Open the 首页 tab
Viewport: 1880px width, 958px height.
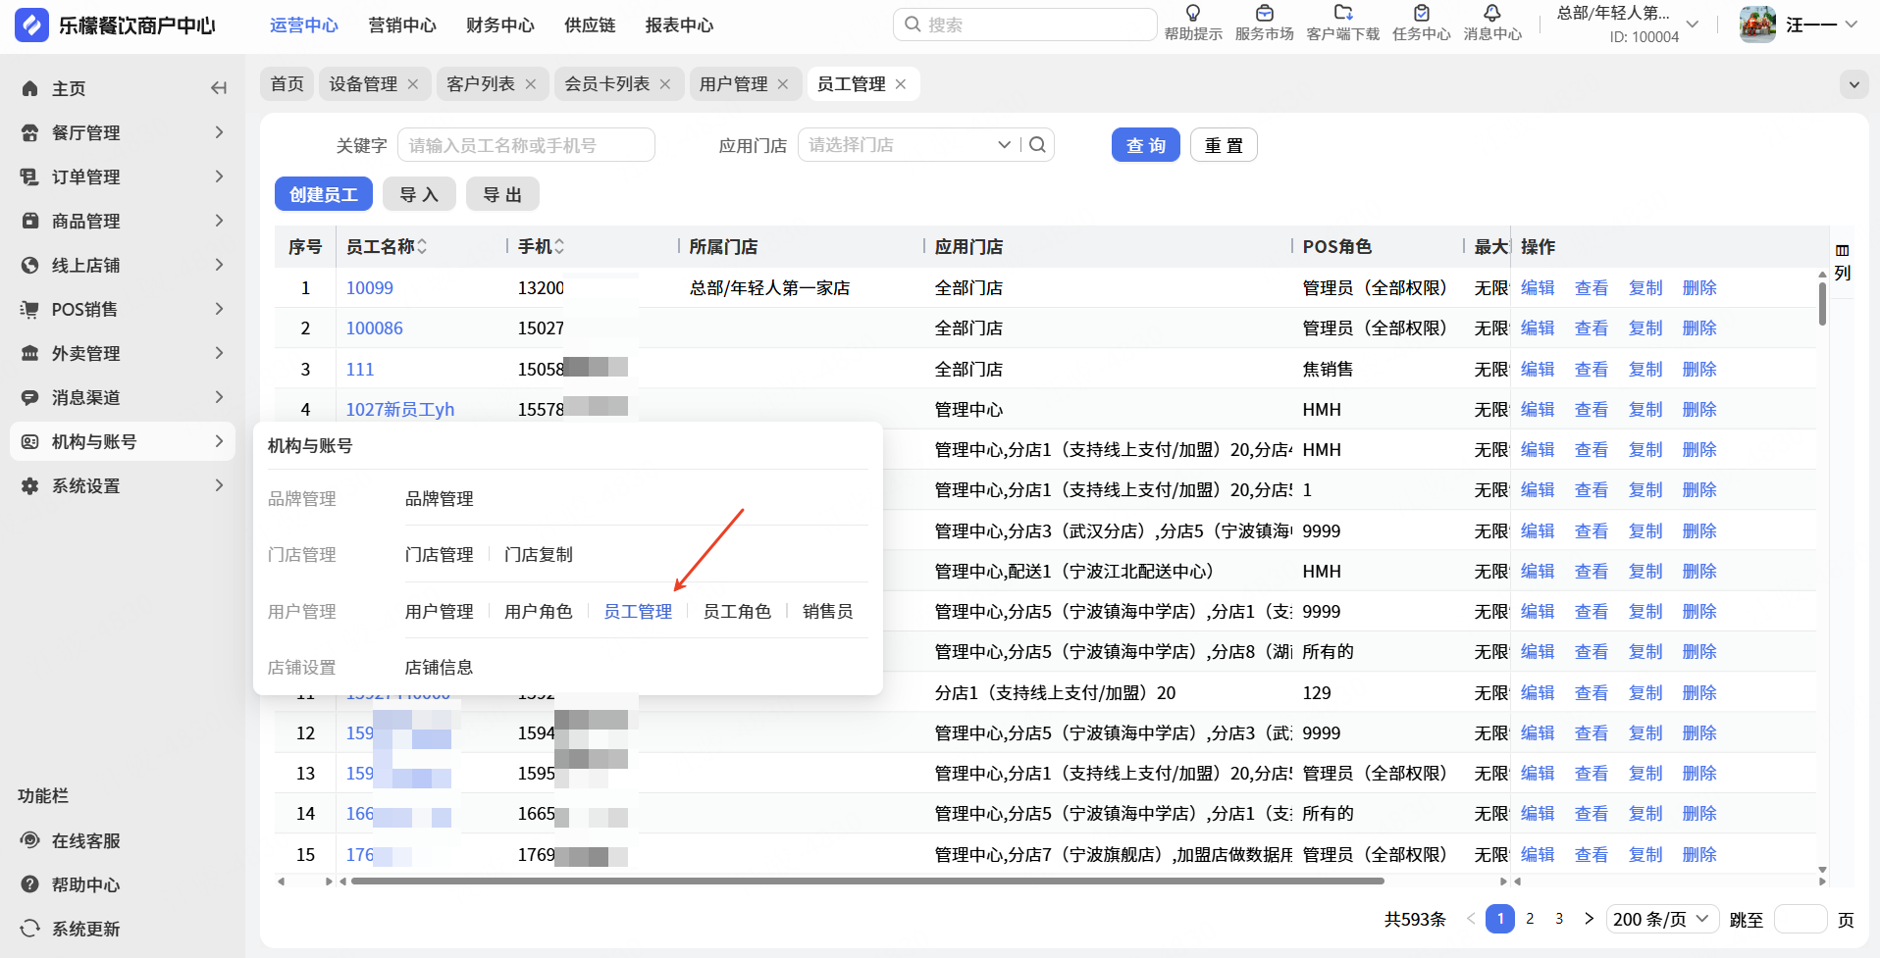[287, 84]
